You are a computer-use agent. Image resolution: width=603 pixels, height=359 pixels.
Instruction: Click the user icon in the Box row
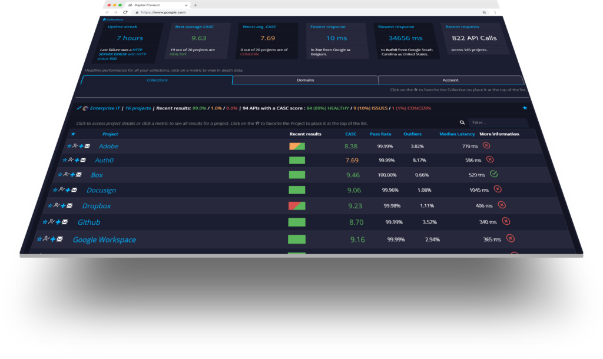[66, 174]
